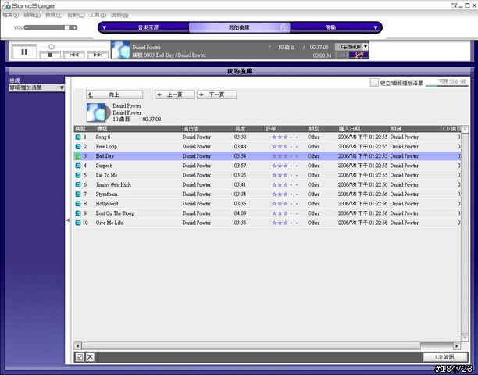Click the horizontal scrollbar right arrow

point(457,346)
